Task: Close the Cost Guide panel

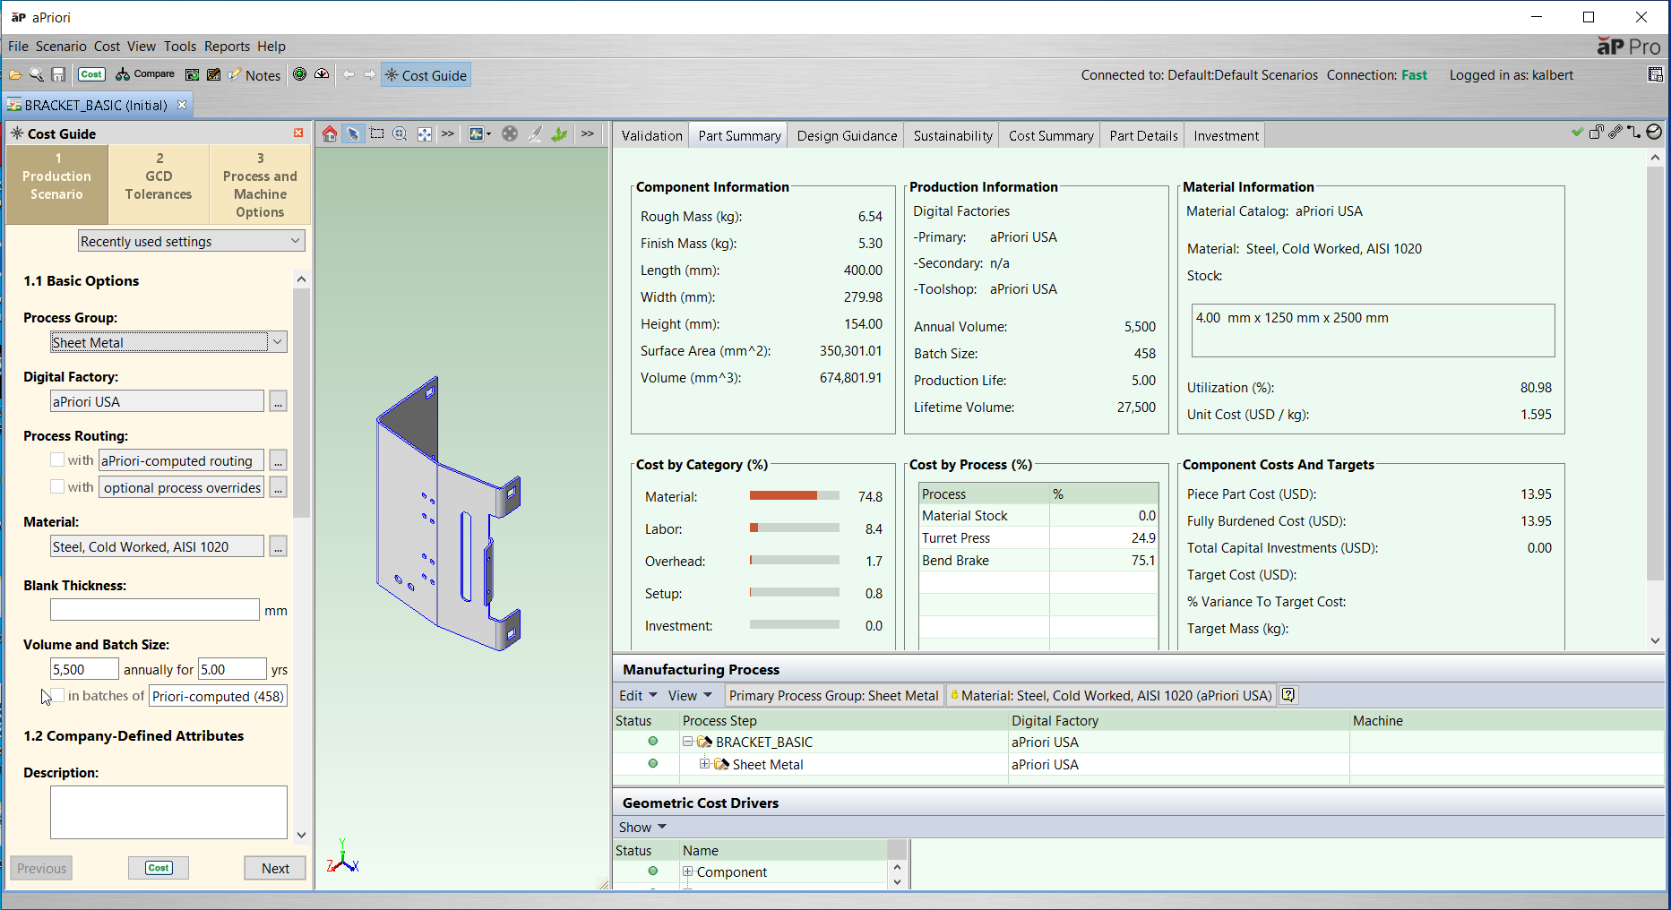Action: [x=298, y=133]
